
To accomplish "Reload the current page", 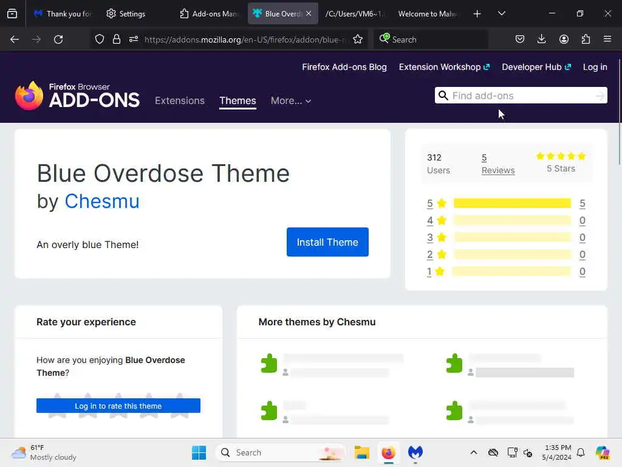I will coord(58,40).
